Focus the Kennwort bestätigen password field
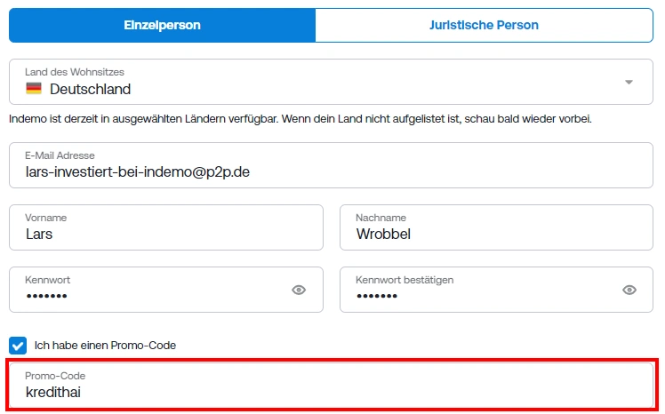Screen dimensions: 665x414 pos(496,290)
